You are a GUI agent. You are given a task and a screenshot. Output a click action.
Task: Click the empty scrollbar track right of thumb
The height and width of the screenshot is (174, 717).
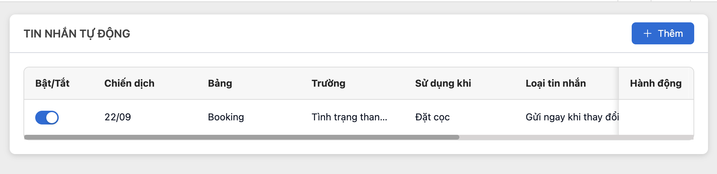coord(573,137)
